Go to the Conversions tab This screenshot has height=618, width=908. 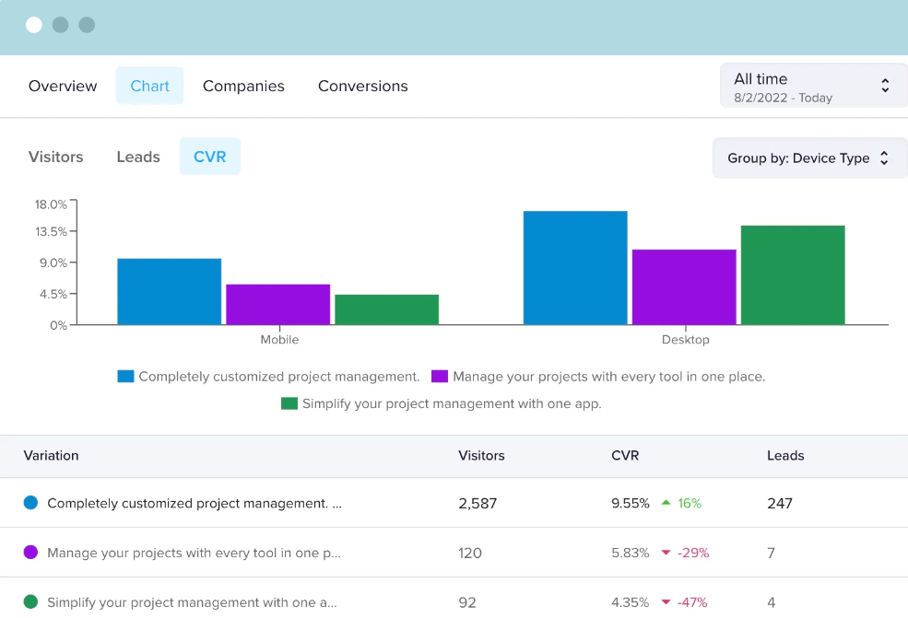click(x=362, y=86)
